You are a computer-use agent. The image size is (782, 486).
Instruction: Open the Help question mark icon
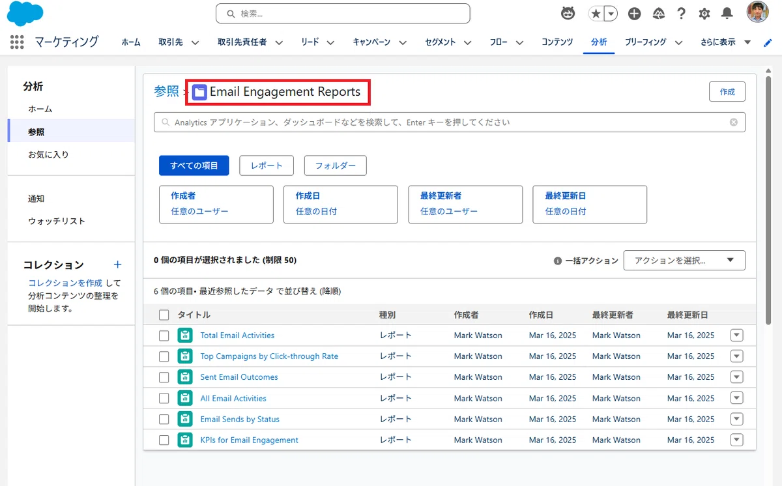(x=681, y=14)
